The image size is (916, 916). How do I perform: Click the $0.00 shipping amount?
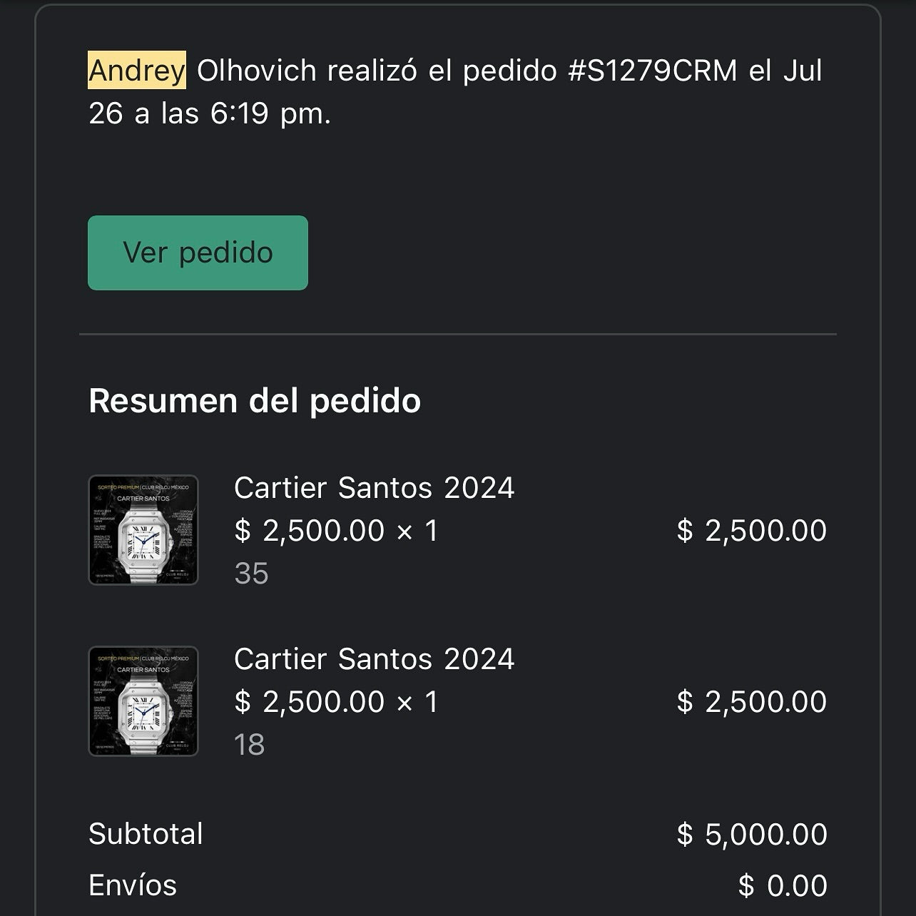tap(782, 886)
